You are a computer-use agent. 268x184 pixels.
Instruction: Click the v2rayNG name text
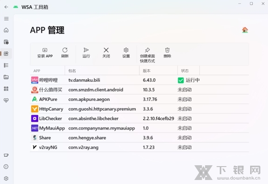pos(48,147)
